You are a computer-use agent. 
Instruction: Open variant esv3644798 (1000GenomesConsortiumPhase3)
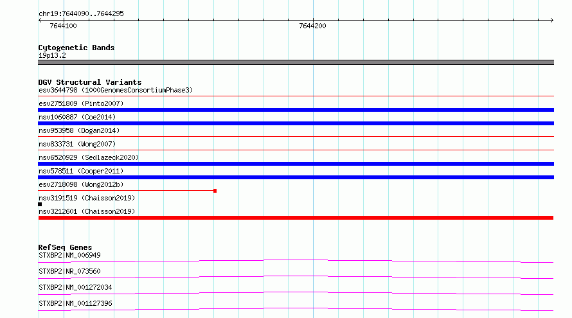tap(116, 90)
